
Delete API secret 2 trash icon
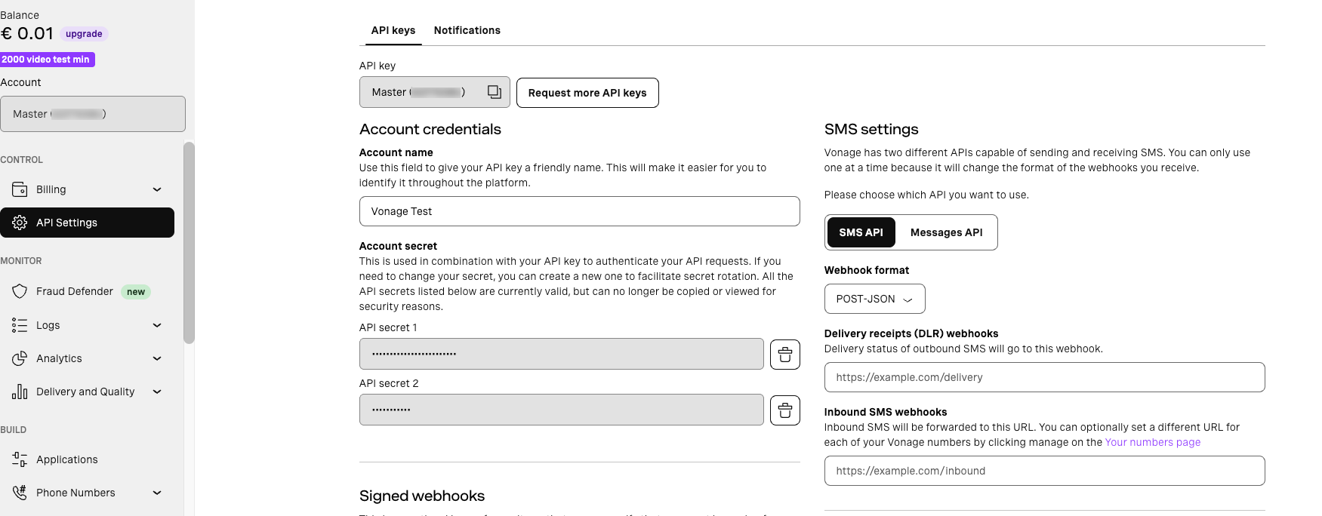pyautogui.click(x=785, y=410)
